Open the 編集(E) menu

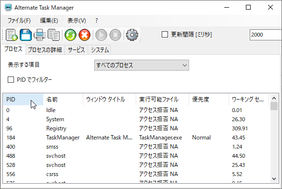pos(49,21)
